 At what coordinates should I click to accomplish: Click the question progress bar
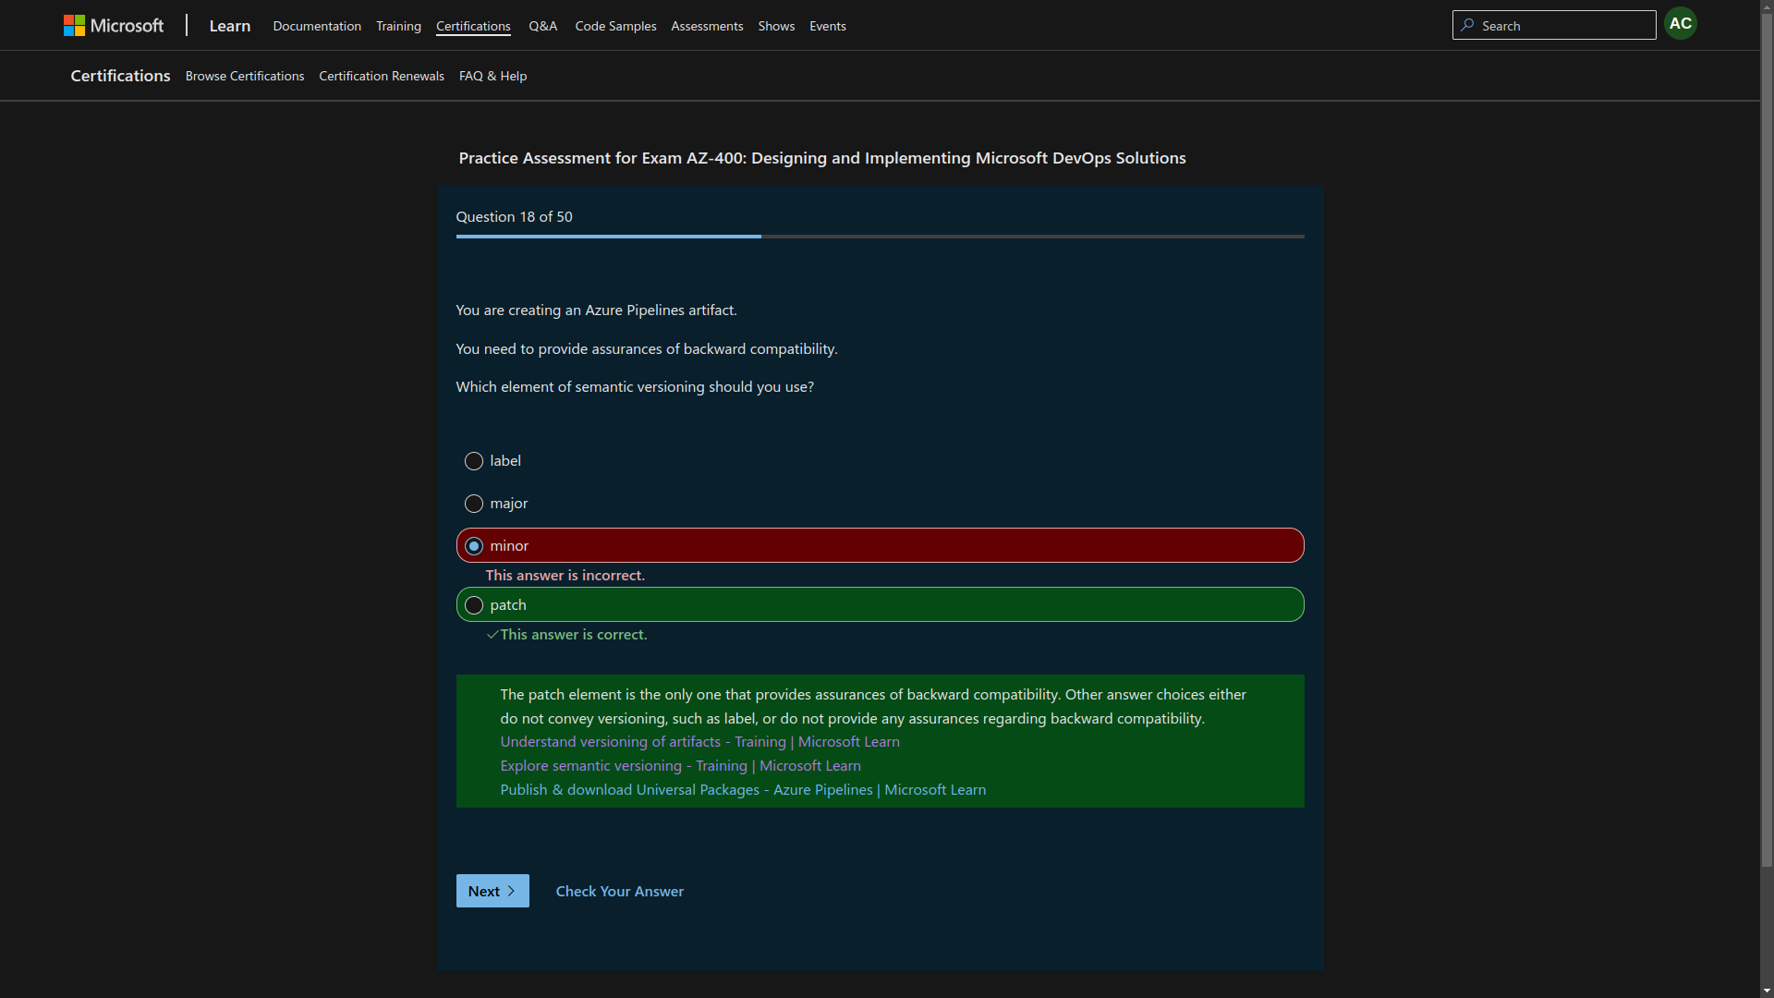coord(880,237)
